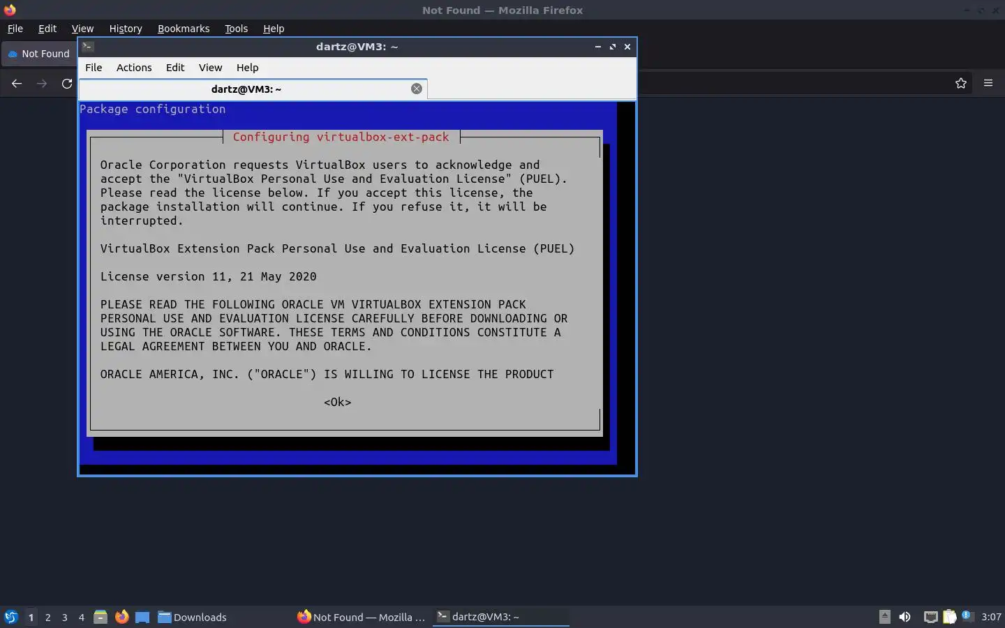Viewport: 1005px width, 628px height.
Task: Open removable media tray icon
Action: (884, 616)
